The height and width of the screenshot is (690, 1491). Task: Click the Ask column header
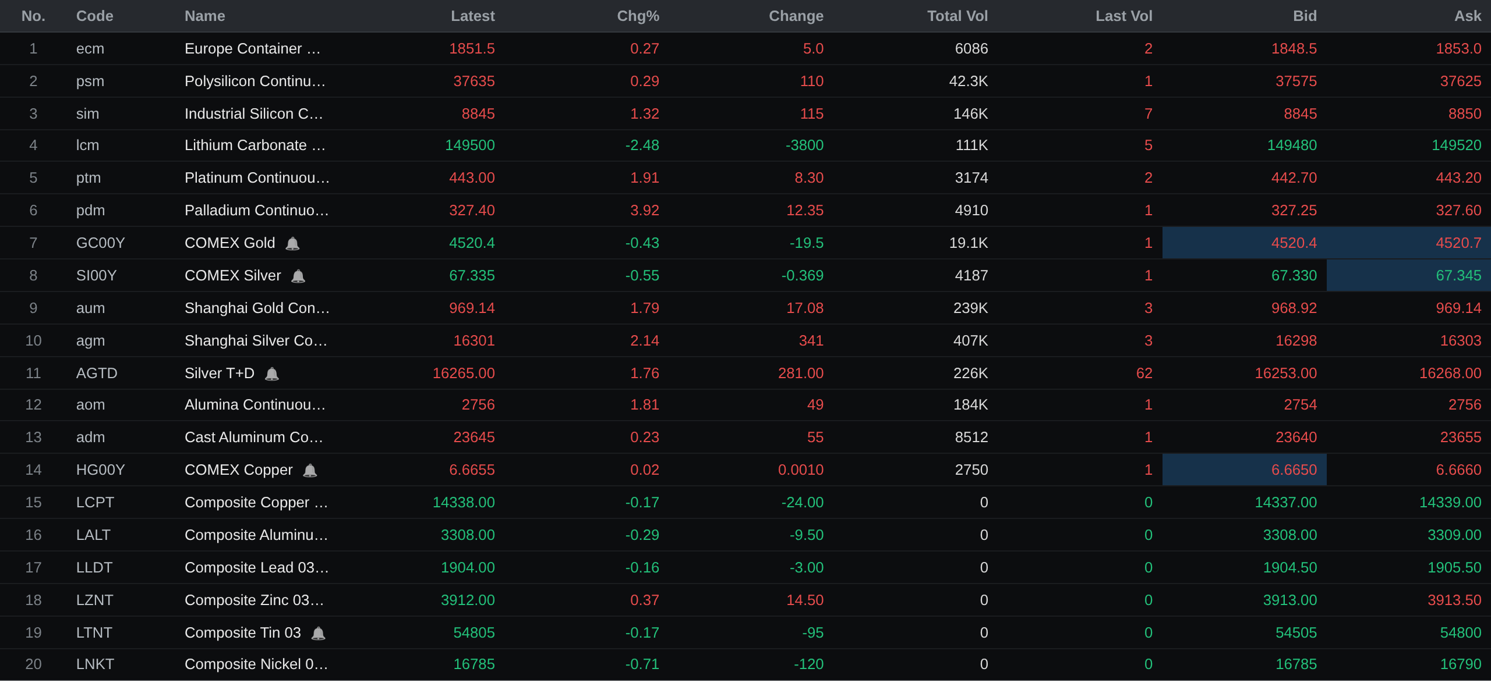point(1467,16)
